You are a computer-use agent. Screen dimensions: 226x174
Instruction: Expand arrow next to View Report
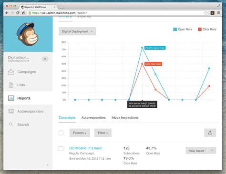tap(212, 150)
